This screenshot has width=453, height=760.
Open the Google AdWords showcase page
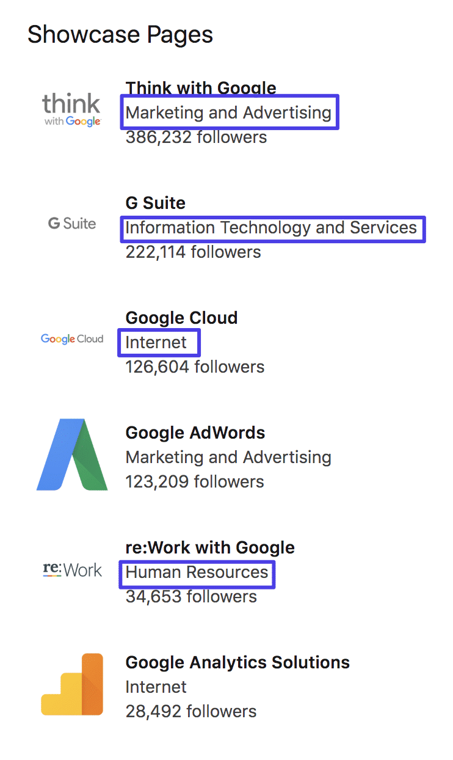[195, 433]
